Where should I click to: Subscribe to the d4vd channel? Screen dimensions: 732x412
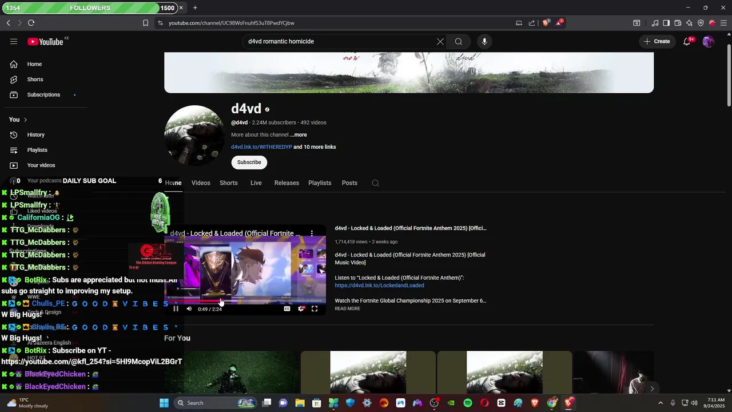[249, 163]
